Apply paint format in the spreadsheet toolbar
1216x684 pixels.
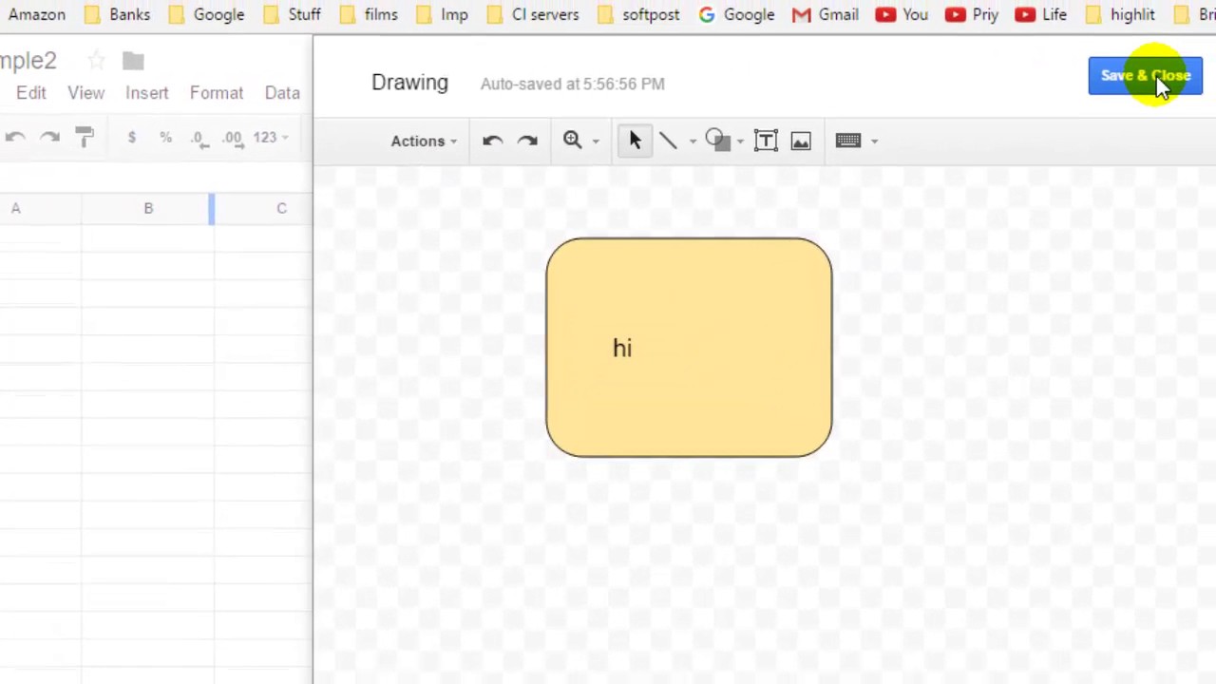point(84,137)
